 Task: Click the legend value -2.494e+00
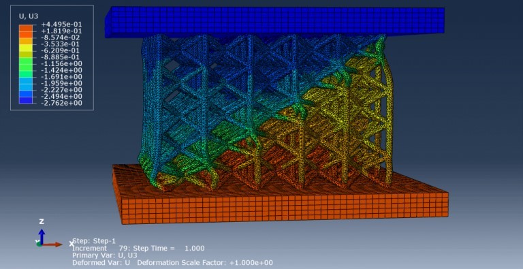(61, 96)
